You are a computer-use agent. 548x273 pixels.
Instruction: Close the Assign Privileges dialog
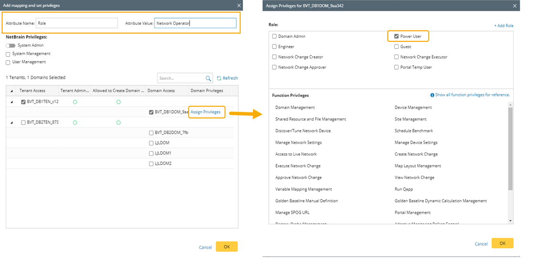515,6
